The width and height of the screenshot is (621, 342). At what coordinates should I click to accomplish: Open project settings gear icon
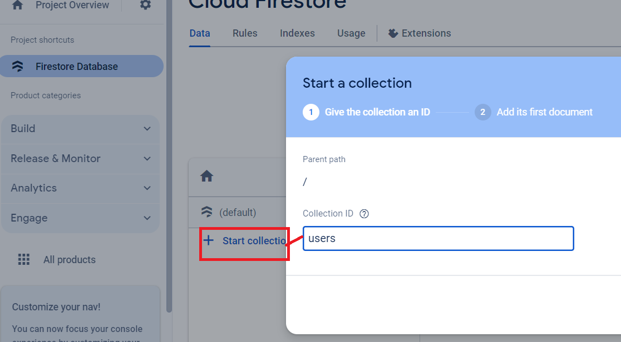[145, 5]
